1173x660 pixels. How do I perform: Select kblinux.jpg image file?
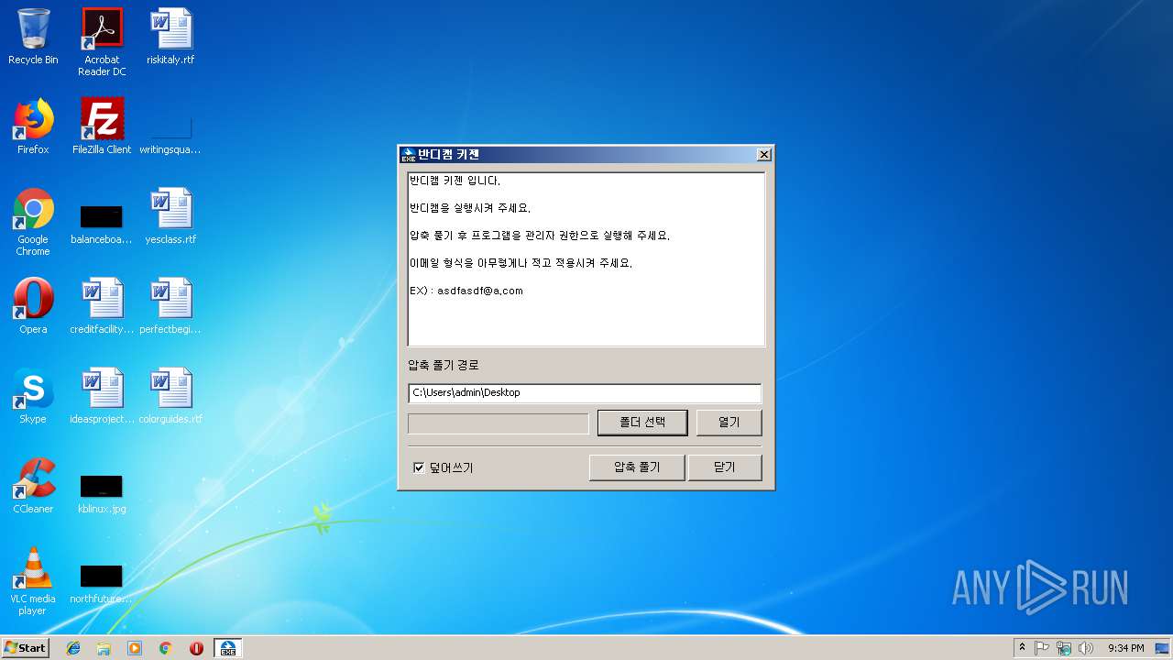click(102, 495)
